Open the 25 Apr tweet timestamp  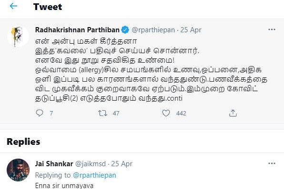191,30
